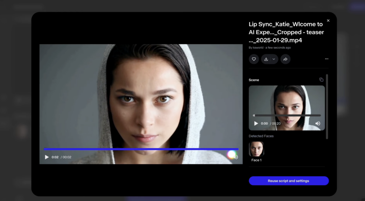Share the video using the arrow icon

[x=285, y=59]
